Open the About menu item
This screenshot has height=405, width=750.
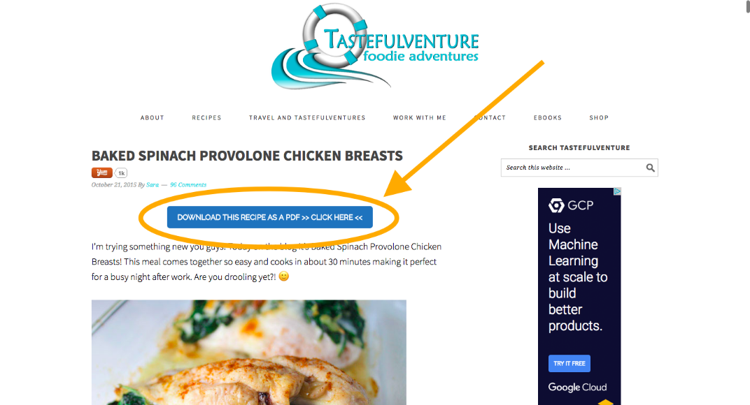coord(152,117)
